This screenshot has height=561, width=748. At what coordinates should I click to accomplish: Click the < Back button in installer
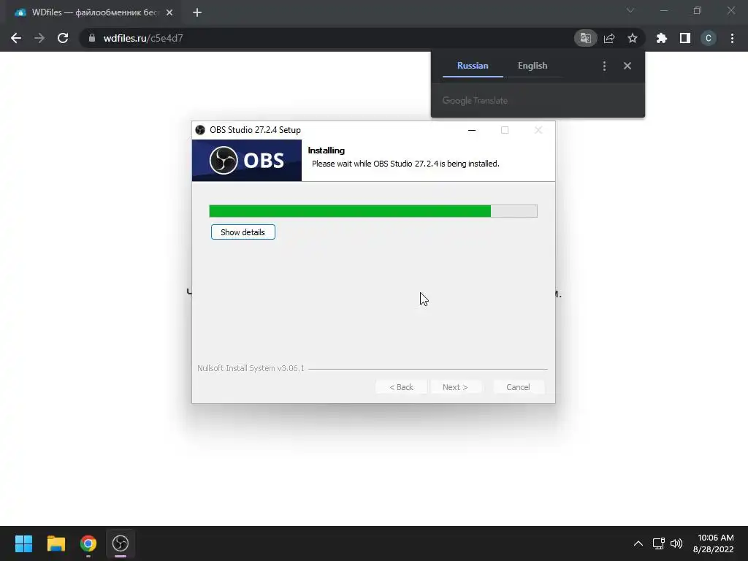[401, 387]
